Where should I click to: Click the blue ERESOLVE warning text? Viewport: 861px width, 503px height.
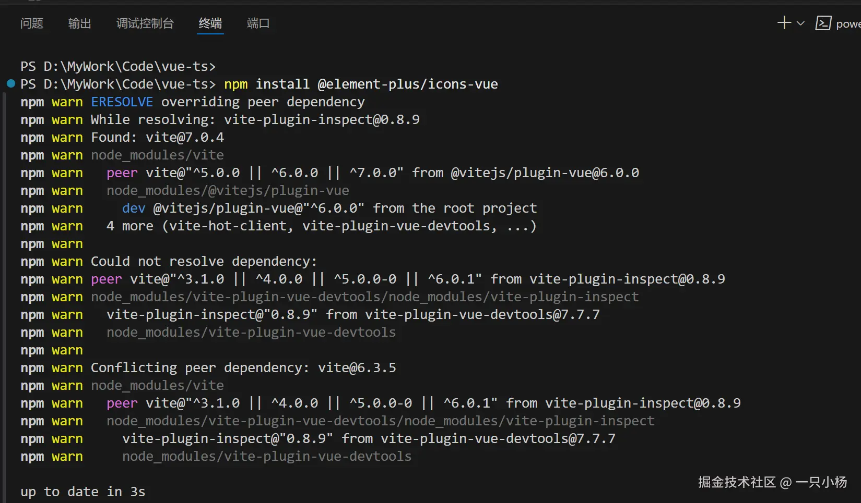[x=122, y=102]
